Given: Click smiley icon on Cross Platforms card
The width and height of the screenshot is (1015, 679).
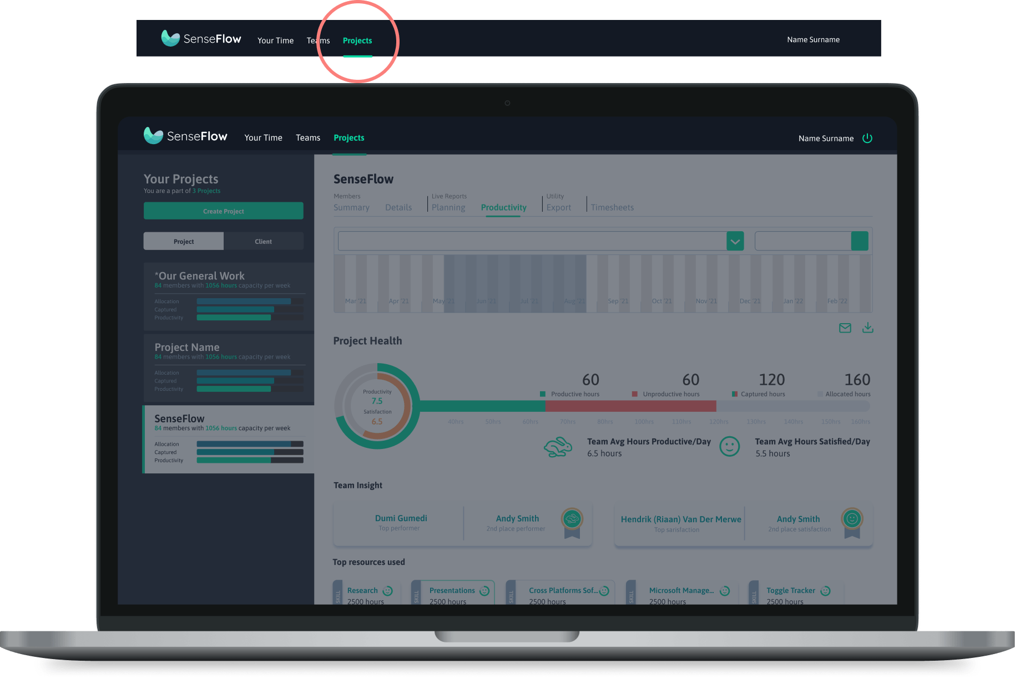Looking at the screenshot, I should pyautogui.click(x=604, y=591).
